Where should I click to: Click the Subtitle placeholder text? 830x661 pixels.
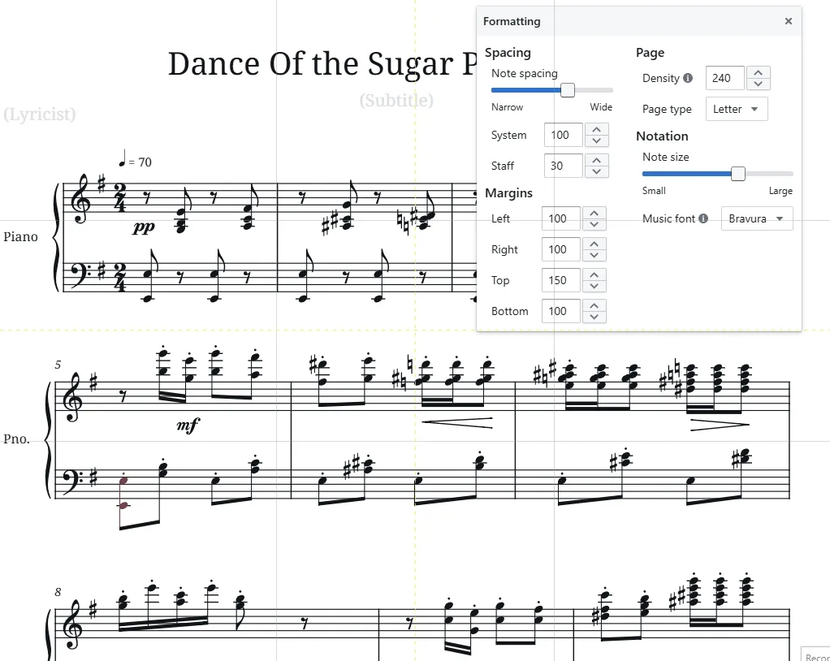[397, 100]
